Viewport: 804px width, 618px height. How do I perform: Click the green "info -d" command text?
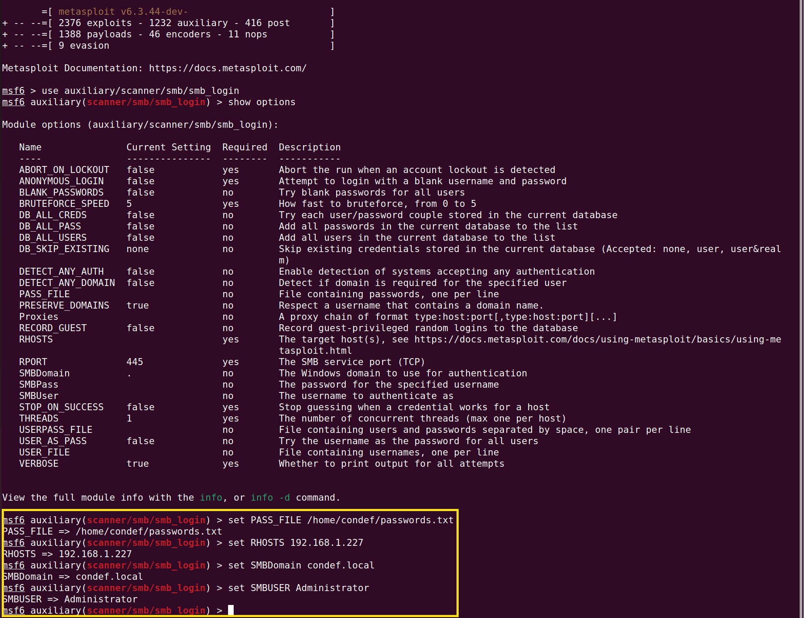[x=270, y=498]
